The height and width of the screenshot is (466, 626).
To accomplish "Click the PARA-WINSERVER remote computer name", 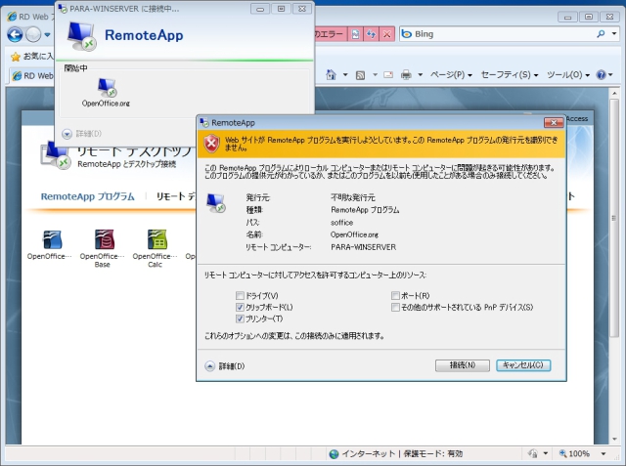I will [x=363, y=247].
